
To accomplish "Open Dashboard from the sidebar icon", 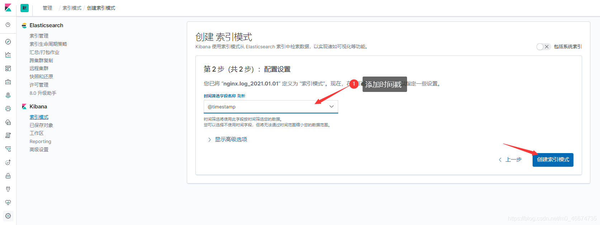I will [x=8, y=69].
